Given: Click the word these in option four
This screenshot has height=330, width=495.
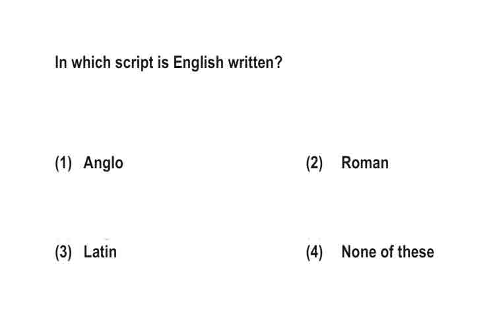Looking at the screenshot, I should [416, 252].
